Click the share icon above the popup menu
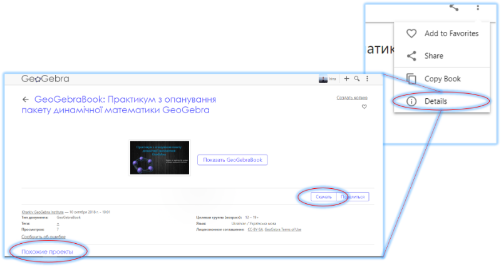Viewport: 501px width, 267px height. click(x=453, y=8)
